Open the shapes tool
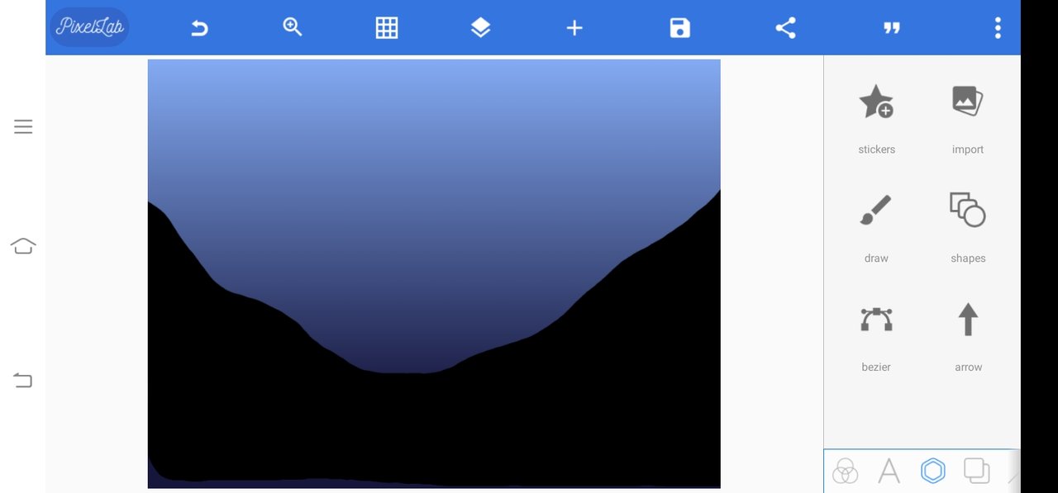The width and height of the screenshot is (1058, 493). [967, 210]
